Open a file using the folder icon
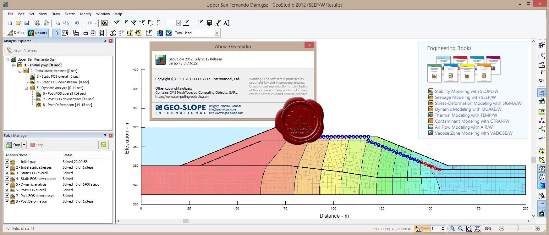The image size is (549, 235). point(18,23)
